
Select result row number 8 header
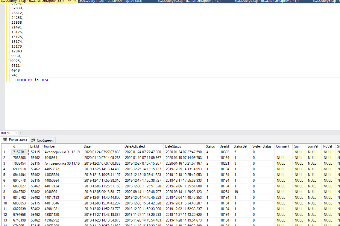(6, 192)
